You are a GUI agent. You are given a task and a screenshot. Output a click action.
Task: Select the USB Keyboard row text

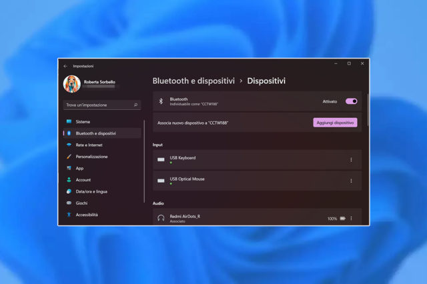click(x=183, y=158)
